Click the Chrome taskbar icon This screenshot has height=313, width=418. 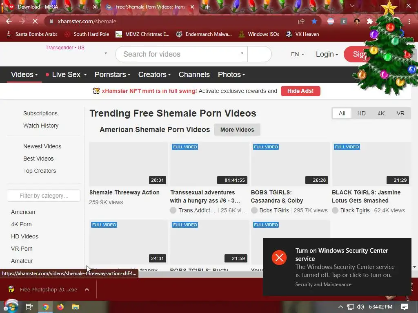point(46,307)
